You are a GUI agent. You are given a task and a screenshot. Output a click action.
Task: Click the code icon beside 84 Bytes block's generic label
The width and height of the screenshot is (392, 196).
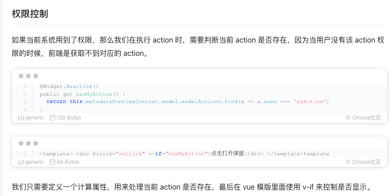(21, 162)
